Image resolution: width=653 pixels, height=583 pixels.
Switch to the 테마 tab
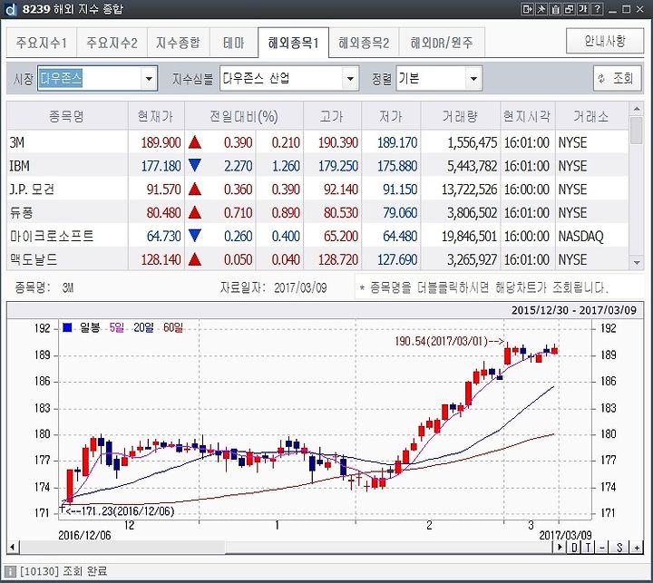pos(234,43)
